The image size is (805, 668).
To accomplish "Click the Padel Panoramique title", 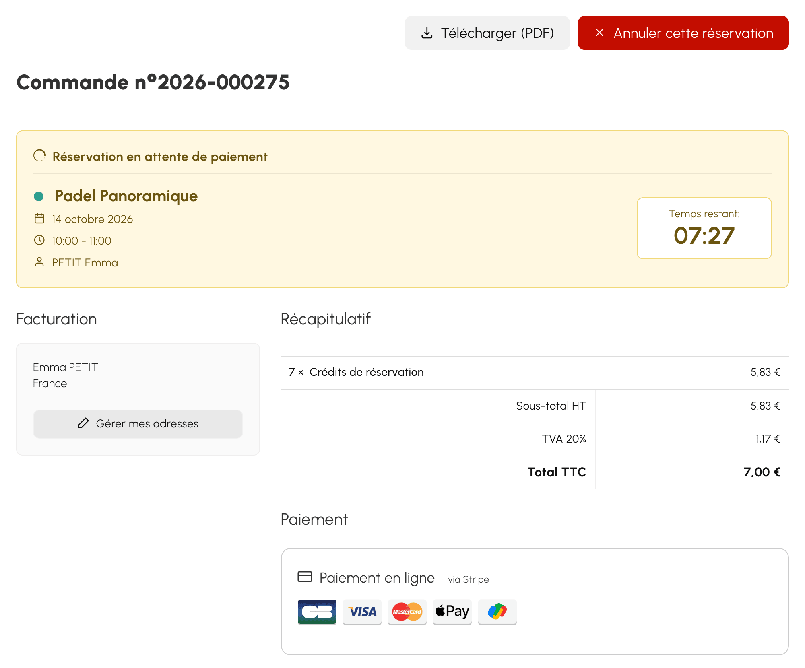I will (126, 196).
